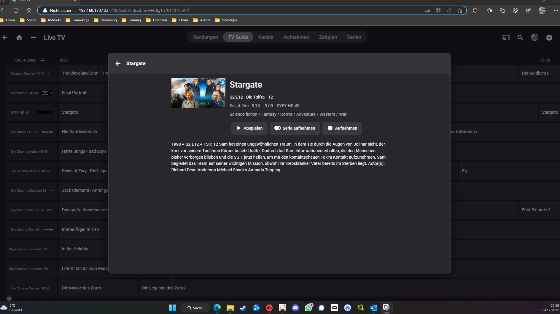The height and width of the screenshot is (314, 560).
Task: Open the Sonstiges bookmarks folder
Action: pyautogui.click(x=226, y=20)
